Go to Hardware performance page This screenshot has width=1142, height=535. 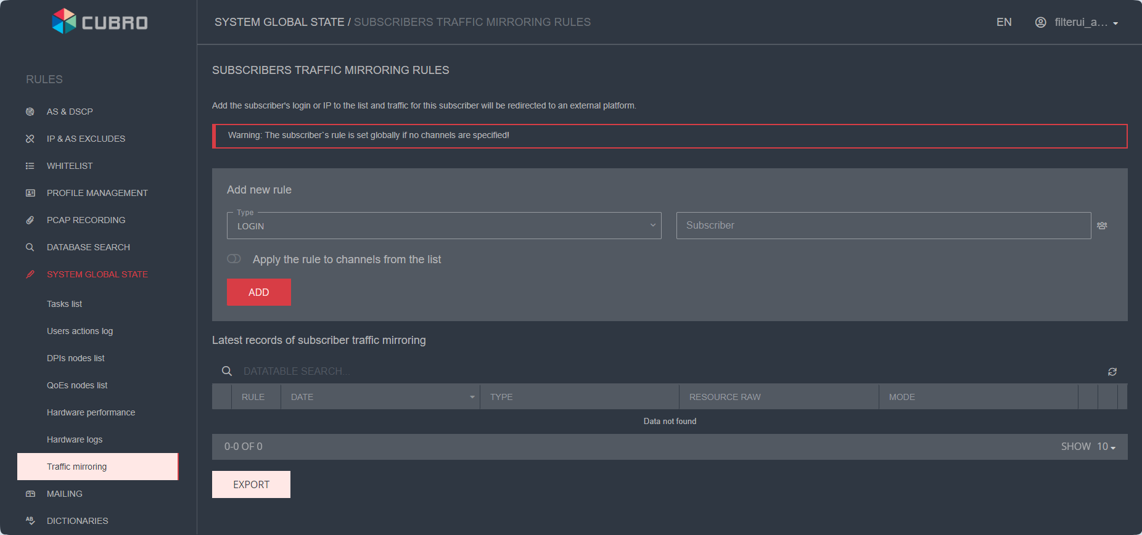(91, 412)
